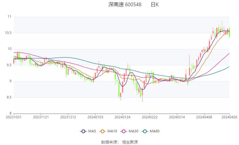Toggle the MA30 legend series
The image size is (239, 145).
tap(129, 131)
